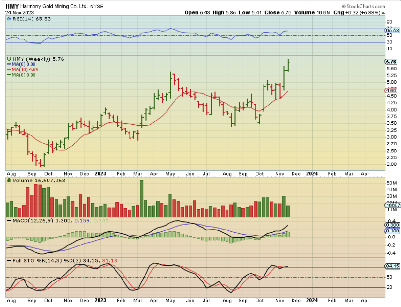Click the 5.76 last price tag on right axis
Screen dimensions: 401x307
tap(391, 62)
